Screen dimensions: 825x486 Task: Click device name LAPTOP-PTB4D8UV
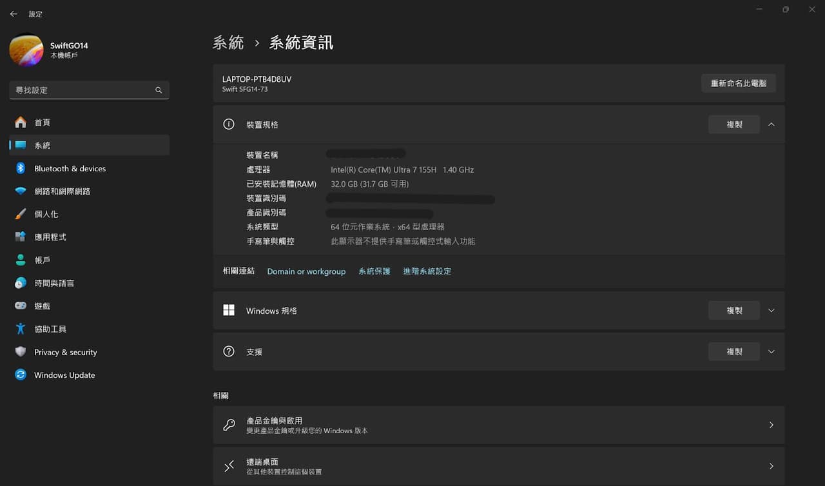coord(257,79)
